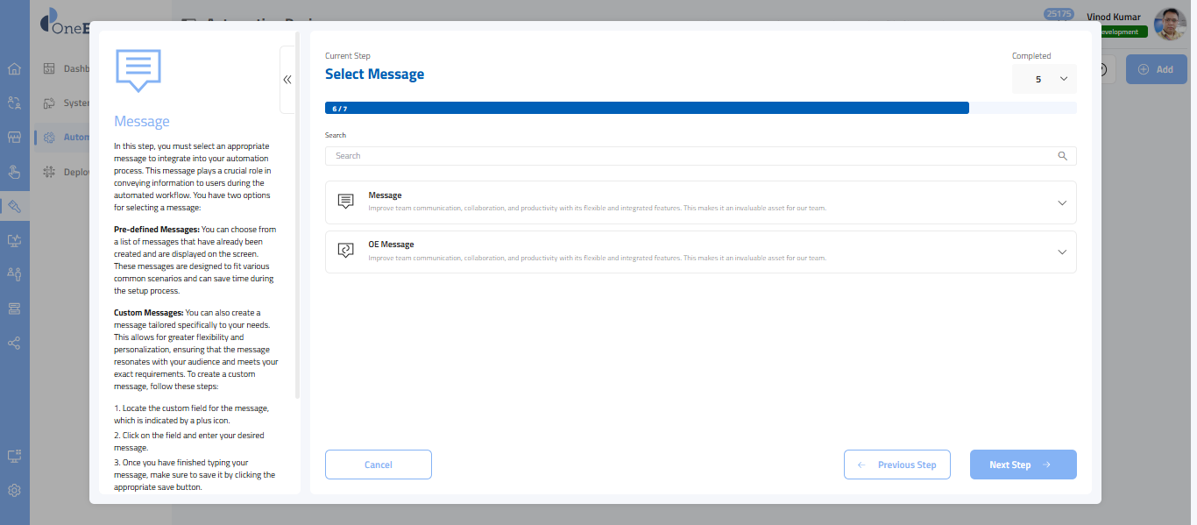Viewport: 1197px width, 525px height.
Task: Go back with Previous Step button
Action: [896, 465]
